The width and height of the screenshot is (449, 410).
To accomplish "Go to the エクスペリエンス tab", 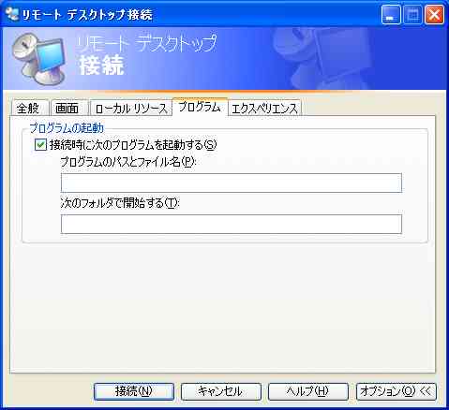I will (x=264, y=109).
